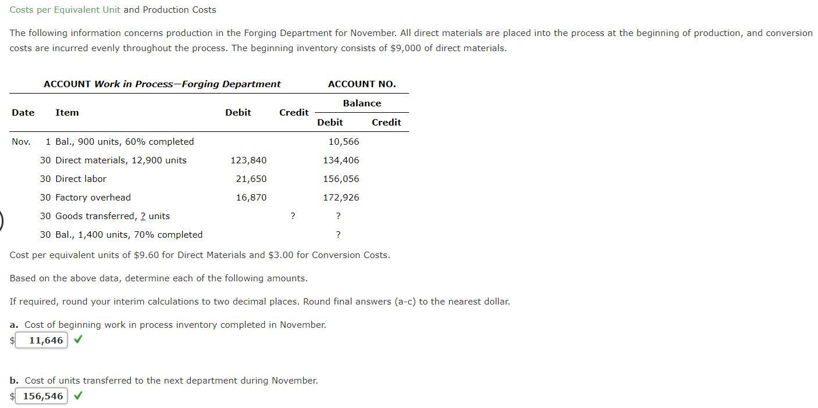The image size is (818, 408).
Task: Click the "Debit" column header
Action: click(238, 112)
